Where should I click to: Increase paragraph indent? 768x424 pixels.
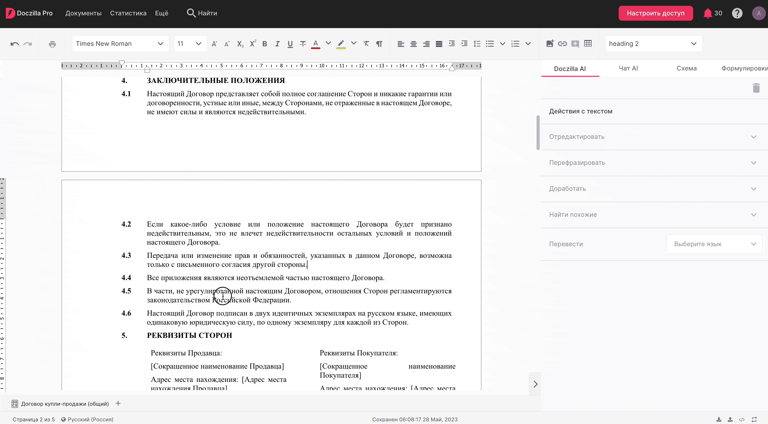pyautogui.click(x=465, y=43)
